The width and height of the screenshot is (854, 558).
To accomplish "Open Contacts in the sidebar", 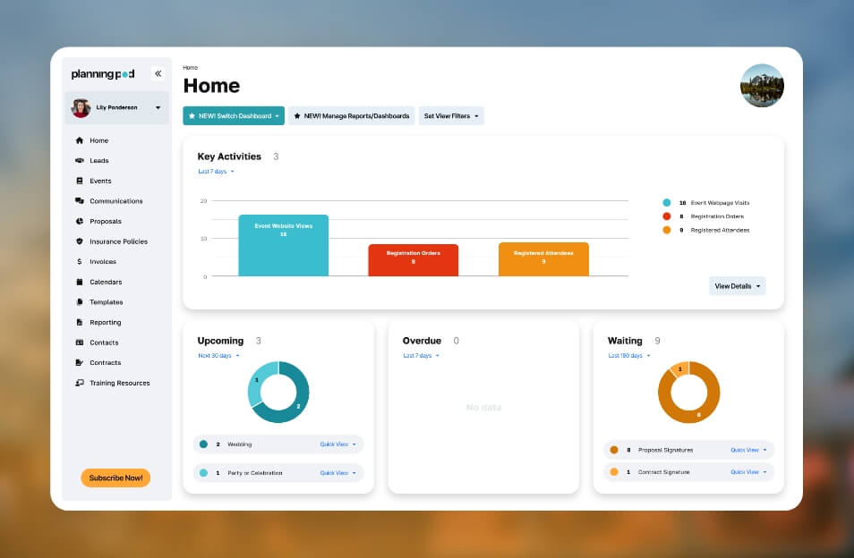I will click(104, 342).
